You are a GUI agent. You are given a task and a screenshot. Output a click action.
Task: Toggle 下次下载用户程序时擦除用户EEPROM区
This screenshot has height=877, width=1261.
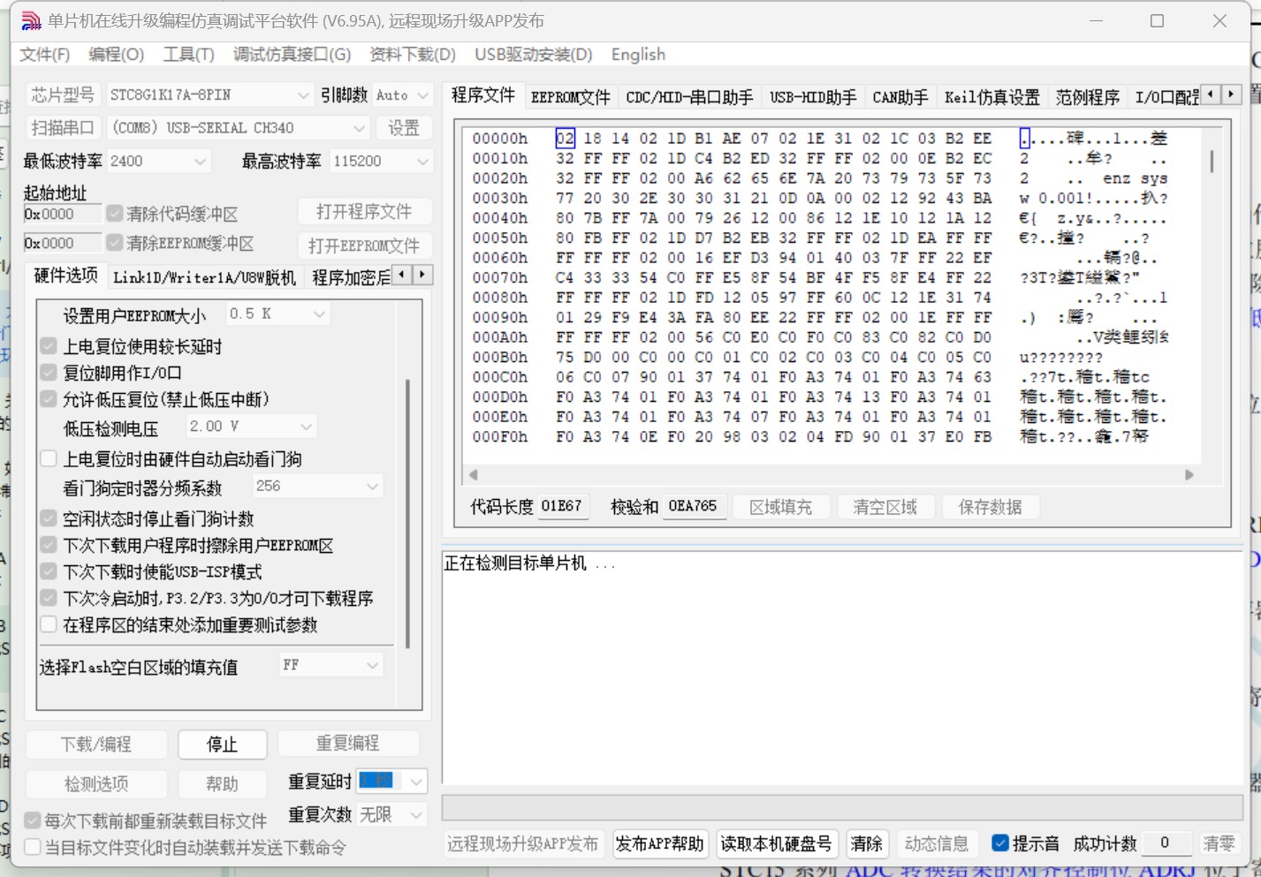click(x=49, y=545)
